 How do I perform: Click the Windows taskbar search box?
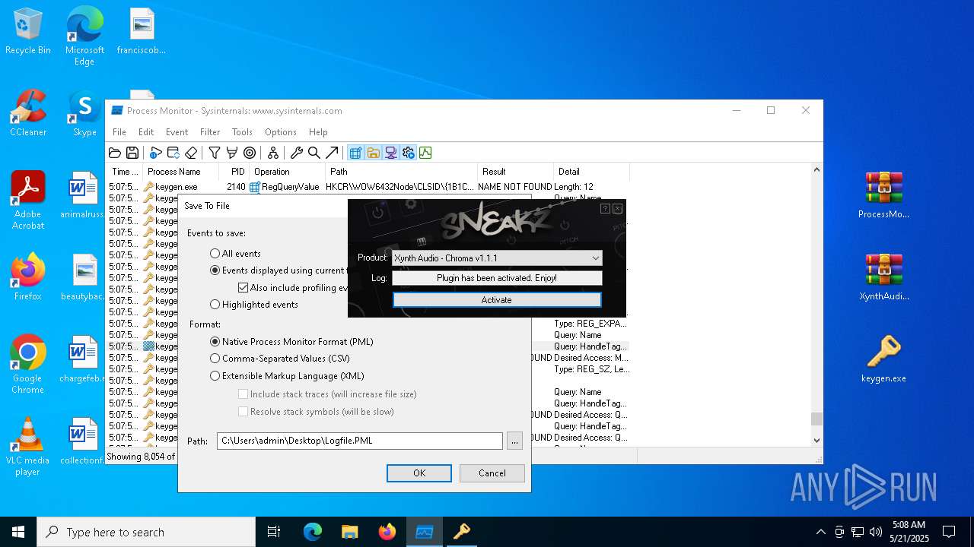(x=146, y=532)
